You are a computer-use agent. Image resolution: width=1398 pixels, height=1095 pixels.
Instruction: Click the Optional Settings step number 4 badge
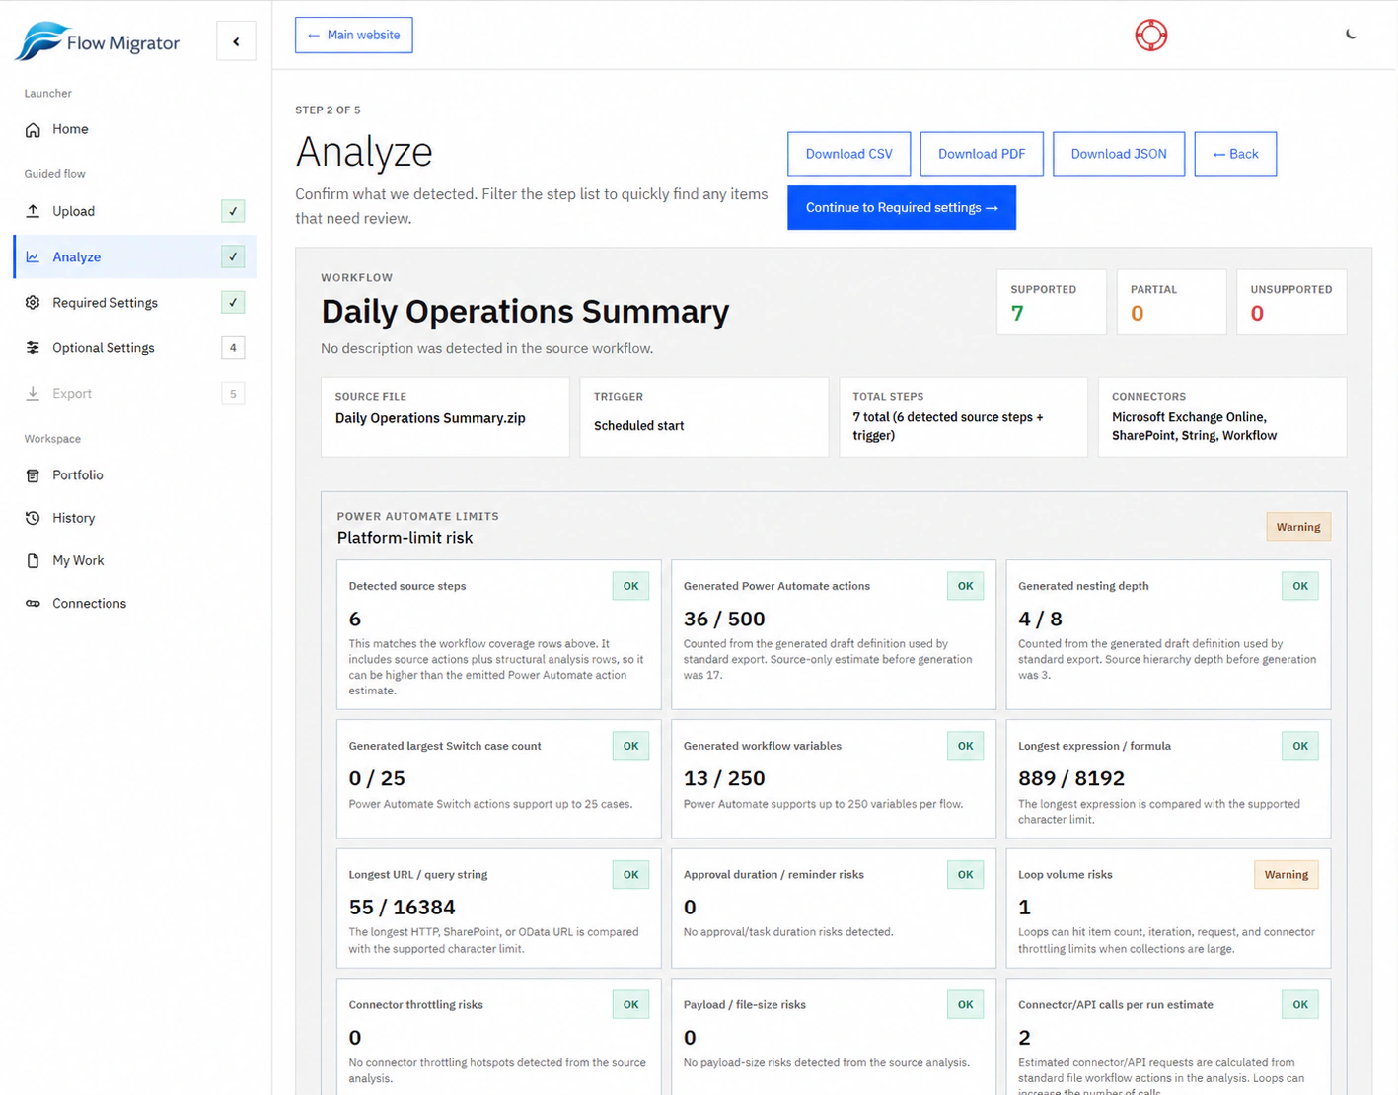(233, 347)
